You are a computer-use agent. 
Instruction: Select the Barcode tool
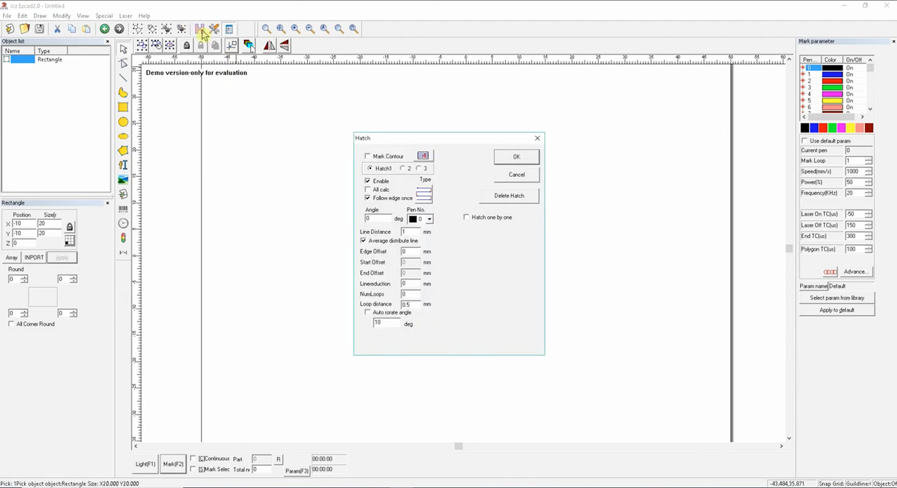tap(123, 208)
